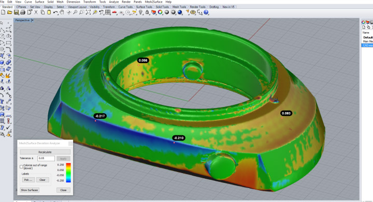Click the light bulb Hide objects icon
Screen dimensions: 373x202
click(x=141, y=12)
